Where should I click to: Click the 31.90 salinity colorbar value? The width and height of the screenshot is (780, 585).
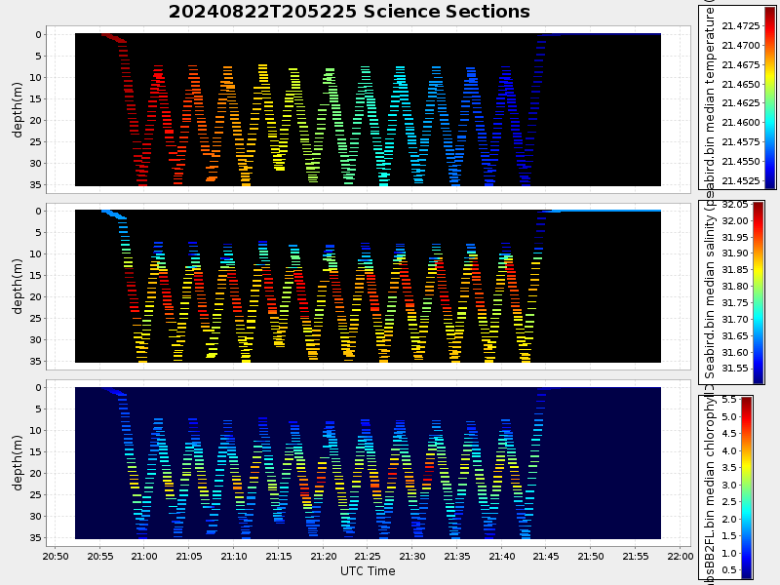tap(735, 253)
